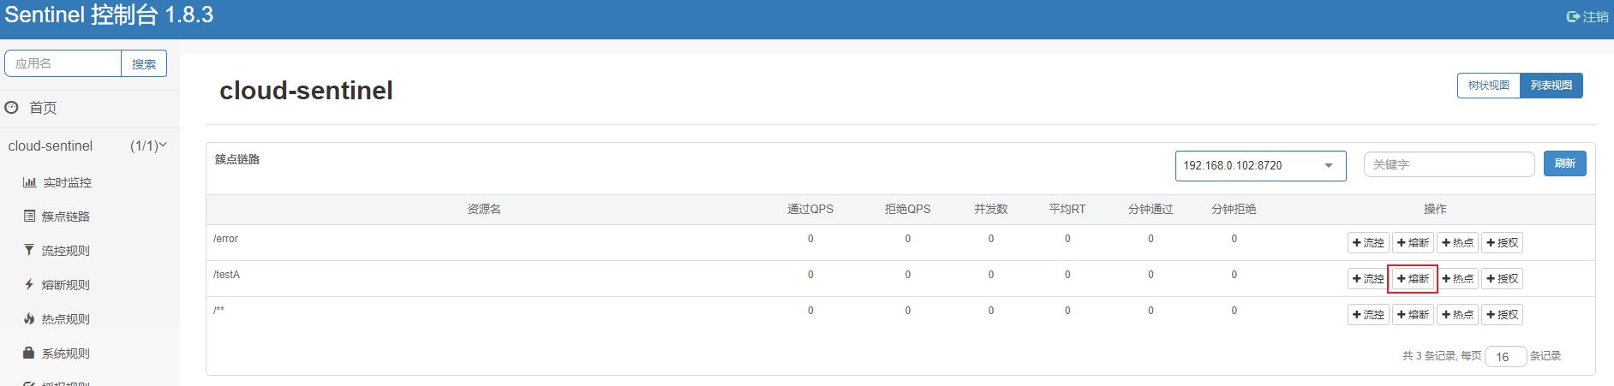Image resolution: width=1614 pixels, height=386 pixels.
Task: Click the 分钟通过 column header
Action: coord(1151,210)
